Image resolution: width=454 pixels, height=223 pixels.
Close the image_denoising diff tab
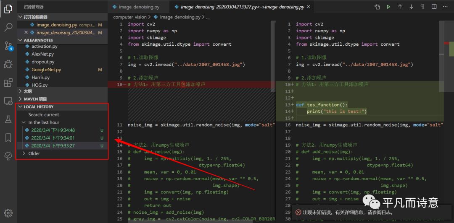coord(308,7)
